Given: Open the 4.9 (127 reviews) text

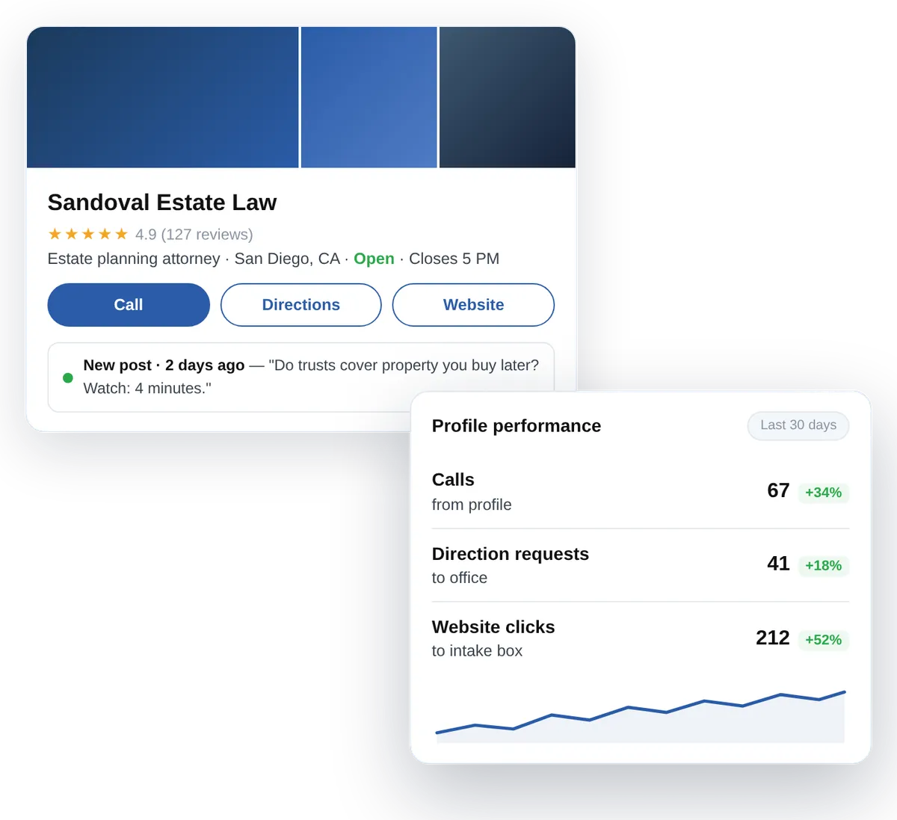Looking at the screenshot, I should (194, 235).
